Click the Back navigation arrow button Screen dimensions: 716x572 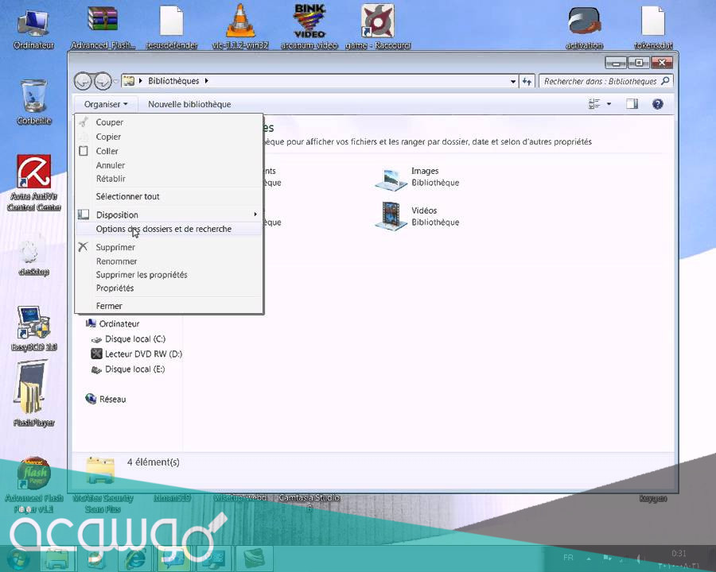click(x=82, y=81)
